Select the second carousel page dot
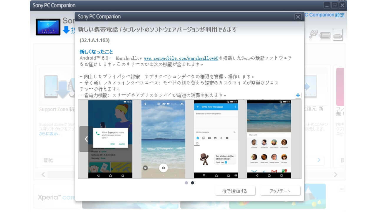 point(193,183)
